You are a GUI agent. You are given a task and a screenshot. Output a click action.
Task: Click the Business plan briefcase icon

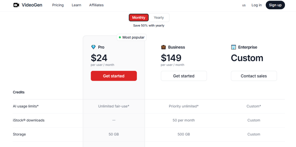[163, 47]
